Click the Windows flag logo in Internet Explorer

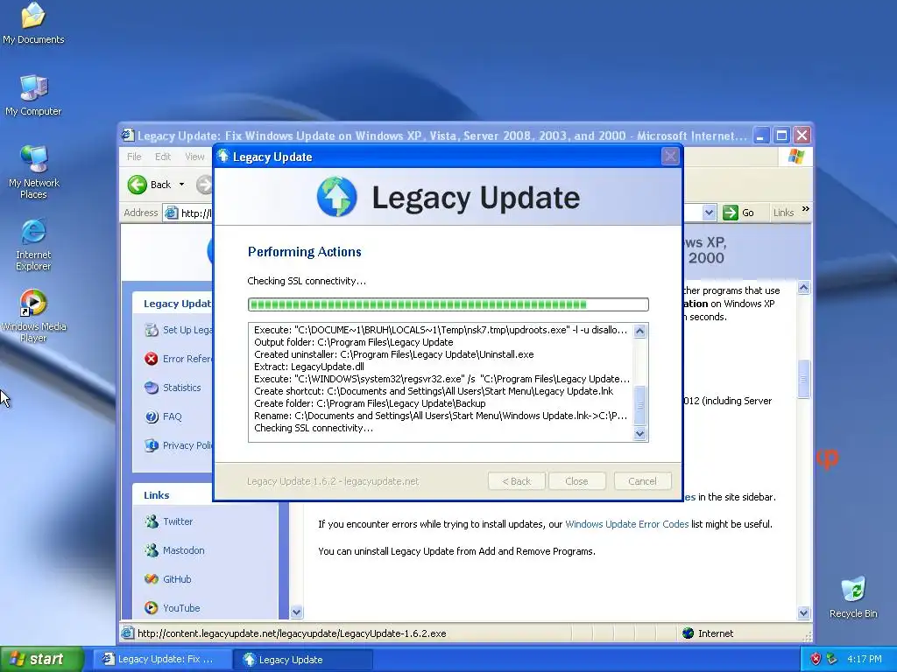(x=795, y=156)
